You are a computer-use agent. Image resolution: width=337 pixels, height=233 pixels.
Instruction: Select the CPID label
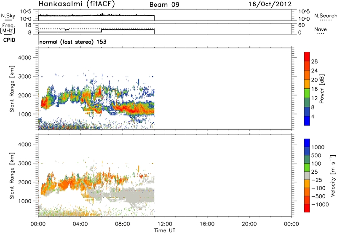[x=9, y=40]
